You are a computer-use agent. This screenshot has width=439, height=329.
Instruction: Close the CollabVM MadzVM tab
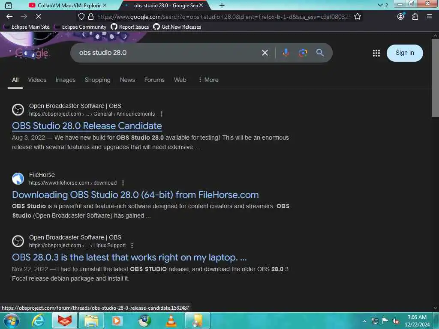pos(105,5)
